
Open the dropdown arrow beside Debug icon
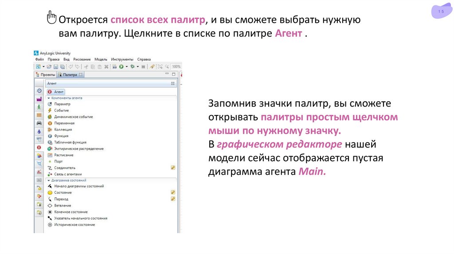coord(137,66)
